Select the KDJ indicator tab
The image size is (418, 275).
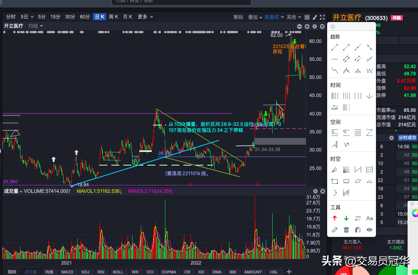pos(85,272)
